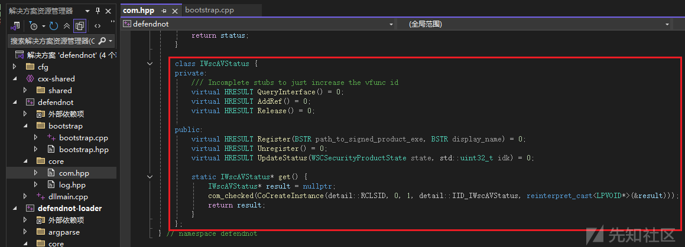
Task: Toggle the Show All Files button
Action: pyautogui.click(x=80, y=26)
